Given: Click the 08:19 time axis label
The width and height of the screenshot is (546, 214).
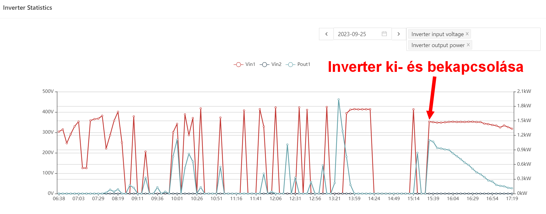Looking at the screenshot, I should (118, 199).
